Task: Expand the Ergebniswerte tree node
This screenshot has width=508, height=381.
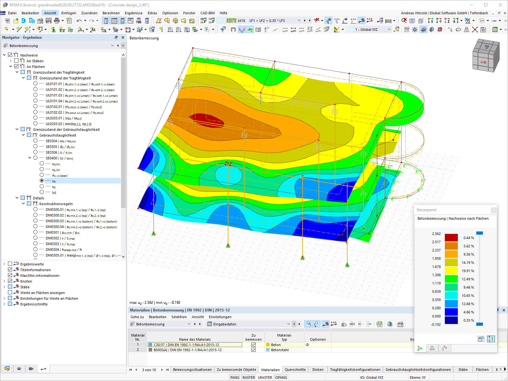Action: 4,264
